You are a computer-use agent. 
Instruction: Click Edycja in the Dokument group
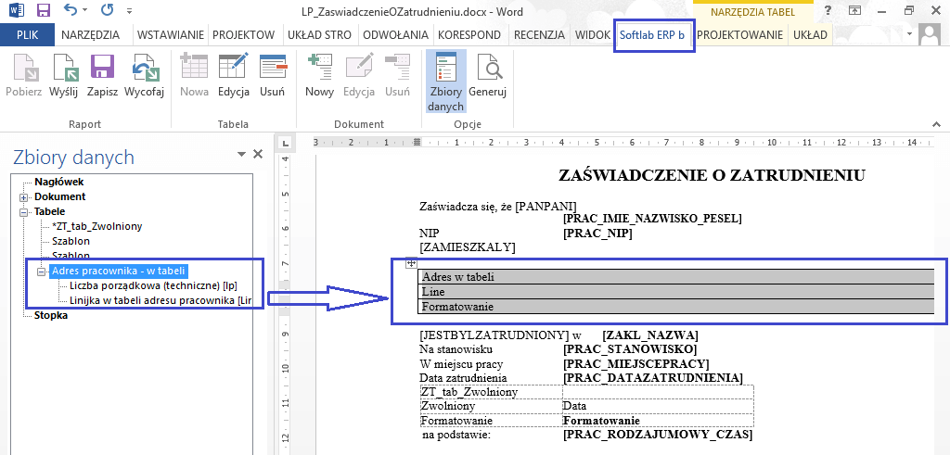(x=359, y=76)
